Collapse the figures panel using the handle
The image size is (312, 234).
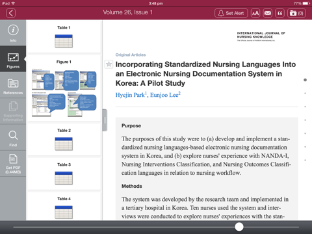point(105,120)
